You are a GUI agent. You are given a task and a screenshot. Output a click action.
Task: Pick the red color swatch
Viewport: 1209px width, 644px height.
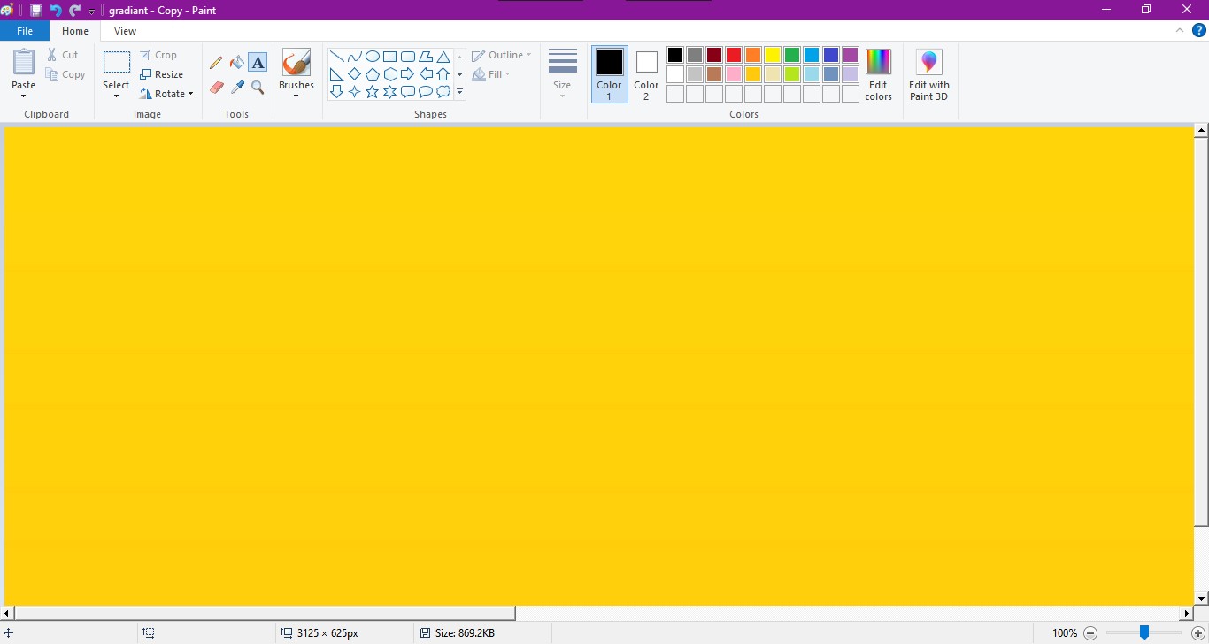point(734,55)
